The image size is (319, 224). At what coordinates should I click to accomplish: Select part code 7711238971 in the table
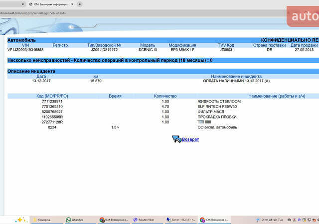pyautogui.click(x=52, y=102)
